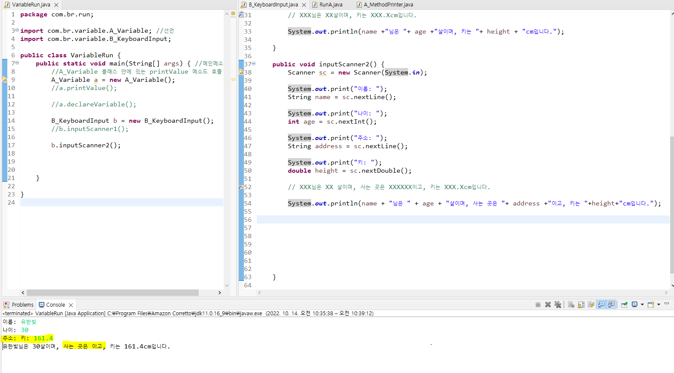Click the right editor scroll left arrow
674x373 pixels.
(x=259, y=292)
